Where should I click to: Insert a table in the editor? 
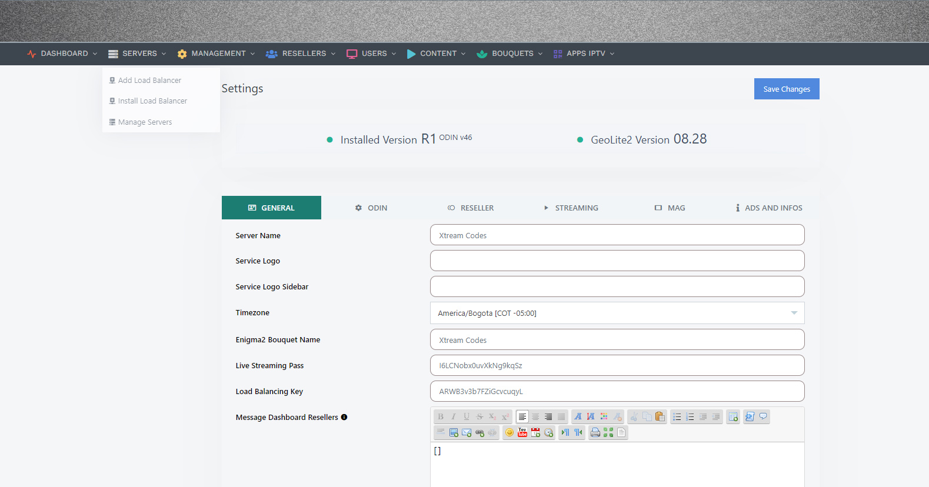pos(733,416)
